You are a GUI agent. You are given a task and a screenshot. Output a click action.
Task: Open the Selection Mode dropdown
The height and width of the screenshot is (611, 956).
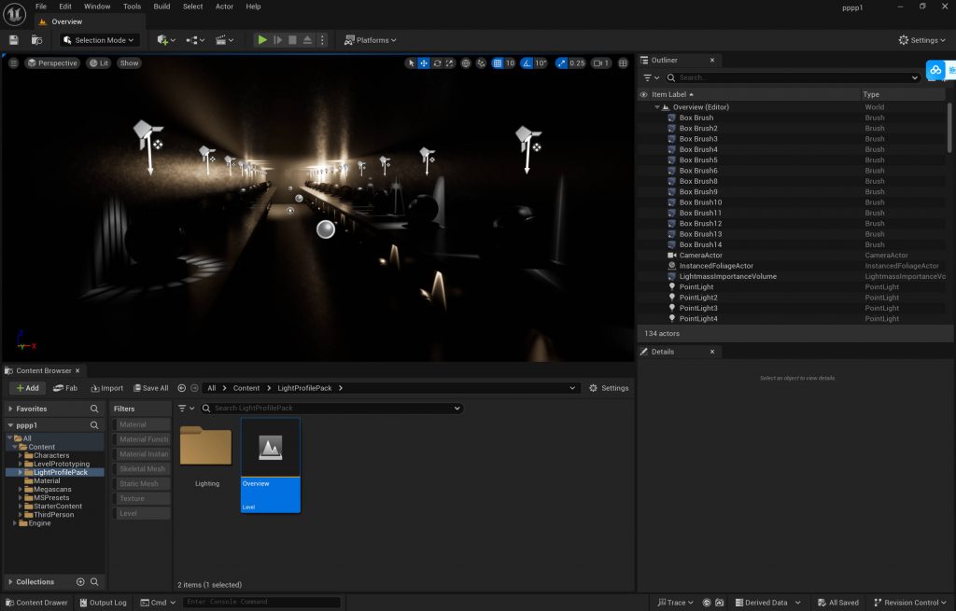(100, 40)
